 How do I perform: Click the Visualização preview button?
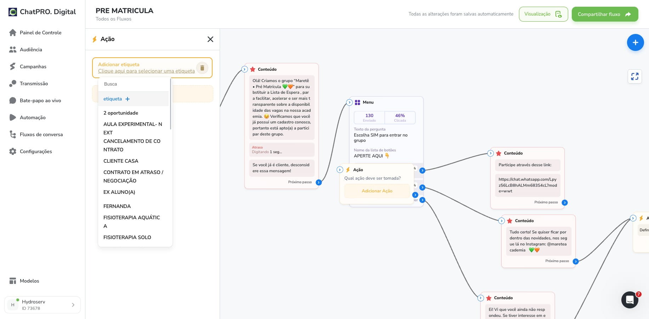pos(543,14)
